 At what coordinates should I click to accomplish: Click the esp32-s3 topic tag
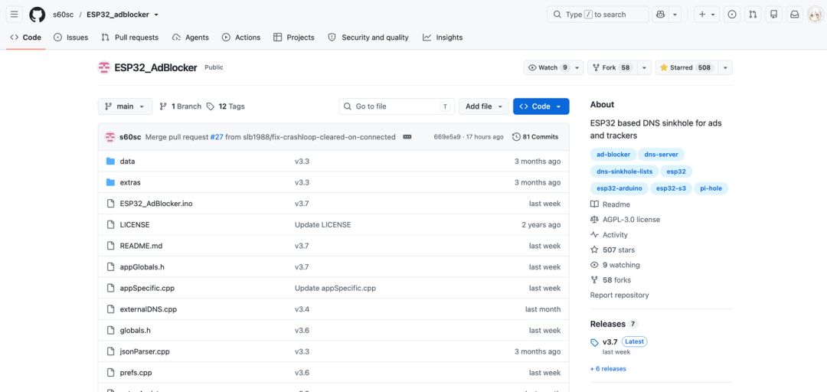click(x=671, y=188)
